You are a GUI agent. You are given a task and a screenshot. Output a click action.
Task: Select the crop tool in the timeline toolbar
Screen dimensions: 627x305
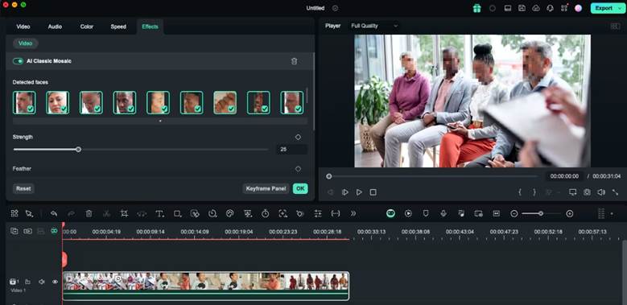pyautogui.click(x=124, y=213)
